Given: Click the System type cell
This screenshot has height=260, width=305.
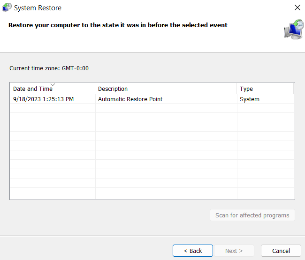Looking at the screenshot, I should click(x=249, y=99).
